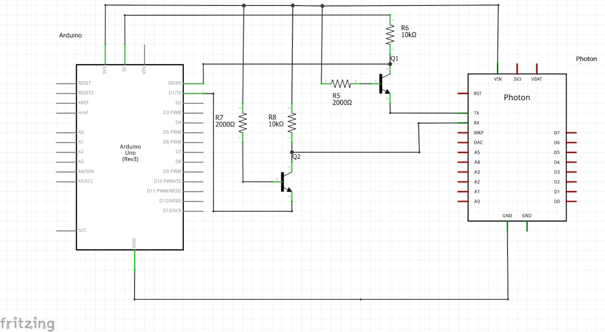The image size is (605, 332).
Task: Select the R5 2000Ω resistor symbol
Action: click(341, 84)
